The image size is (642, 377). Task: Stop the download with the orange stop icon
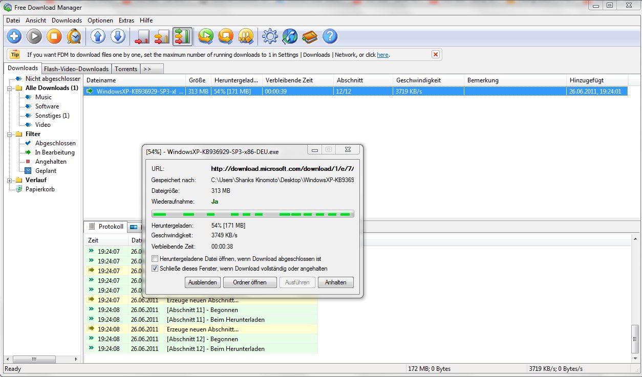pos(54,36)
